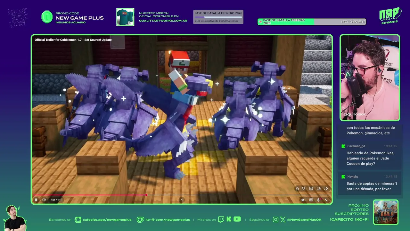Open the player settings gear
Image resolution: width=410 pixels, height=231 pixels.
click(319, 200)
